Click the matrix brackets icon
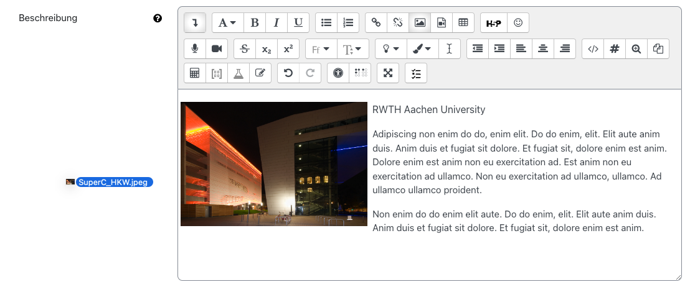Image resolution: width=690 pixels, height=287 pixels. [x=217, y=73]
